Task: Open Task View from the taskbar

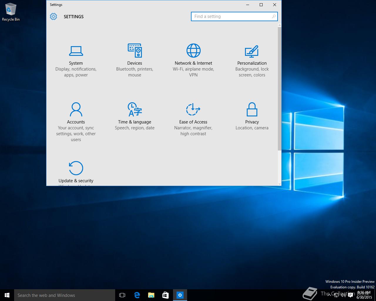Action: 122,295
